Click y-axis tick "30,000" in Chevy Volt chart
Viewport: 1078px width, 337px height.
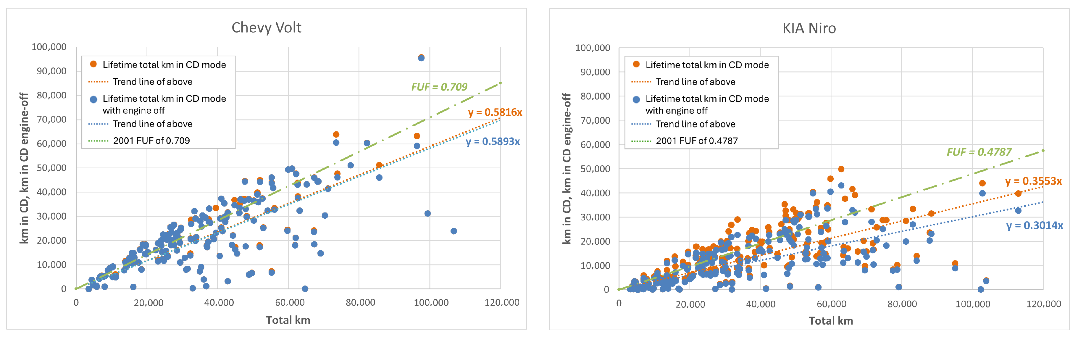pos(51,217)
